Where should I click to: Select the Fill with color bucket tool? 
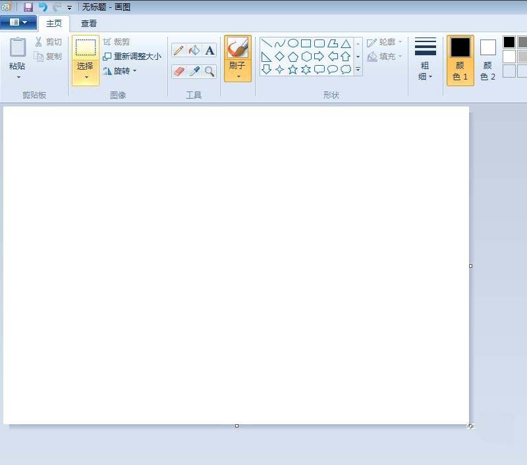pos(194,51)
